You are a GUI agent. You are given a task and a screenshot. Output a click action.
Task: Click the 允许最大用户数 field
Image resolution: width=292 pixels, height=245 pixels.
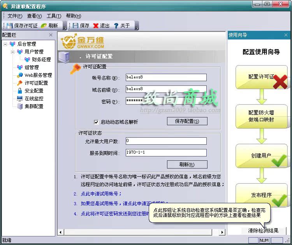click(x=166, y=141)
